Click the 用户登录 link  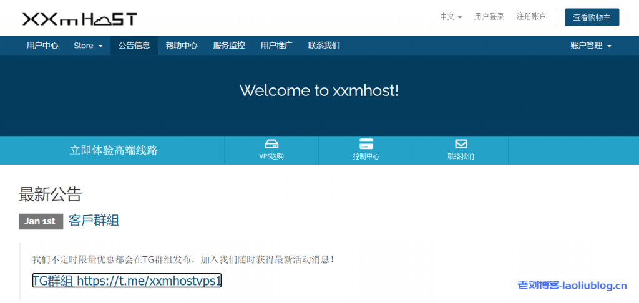tap(489, 17)
